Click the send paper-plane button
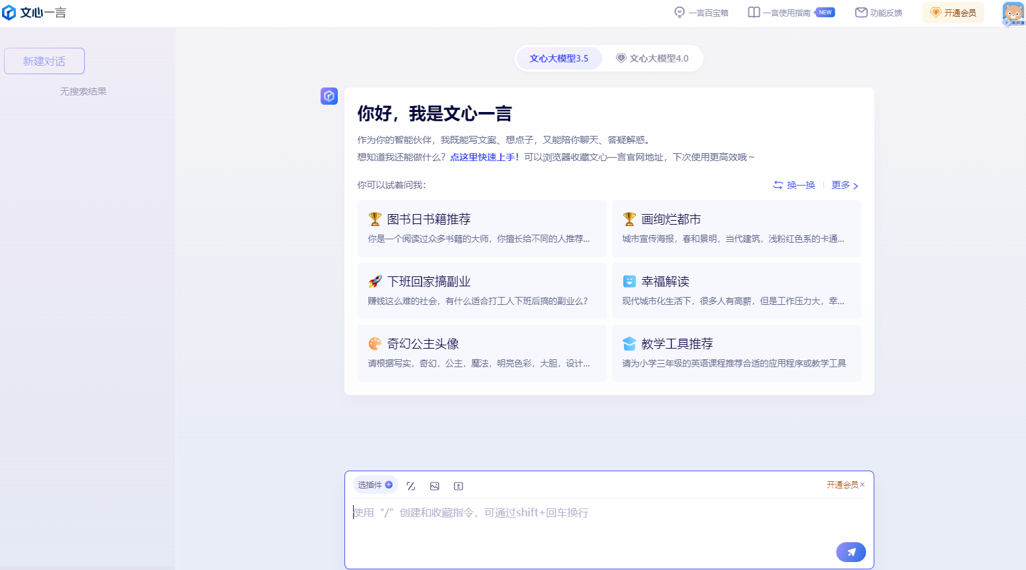 (x=851, y=552)
